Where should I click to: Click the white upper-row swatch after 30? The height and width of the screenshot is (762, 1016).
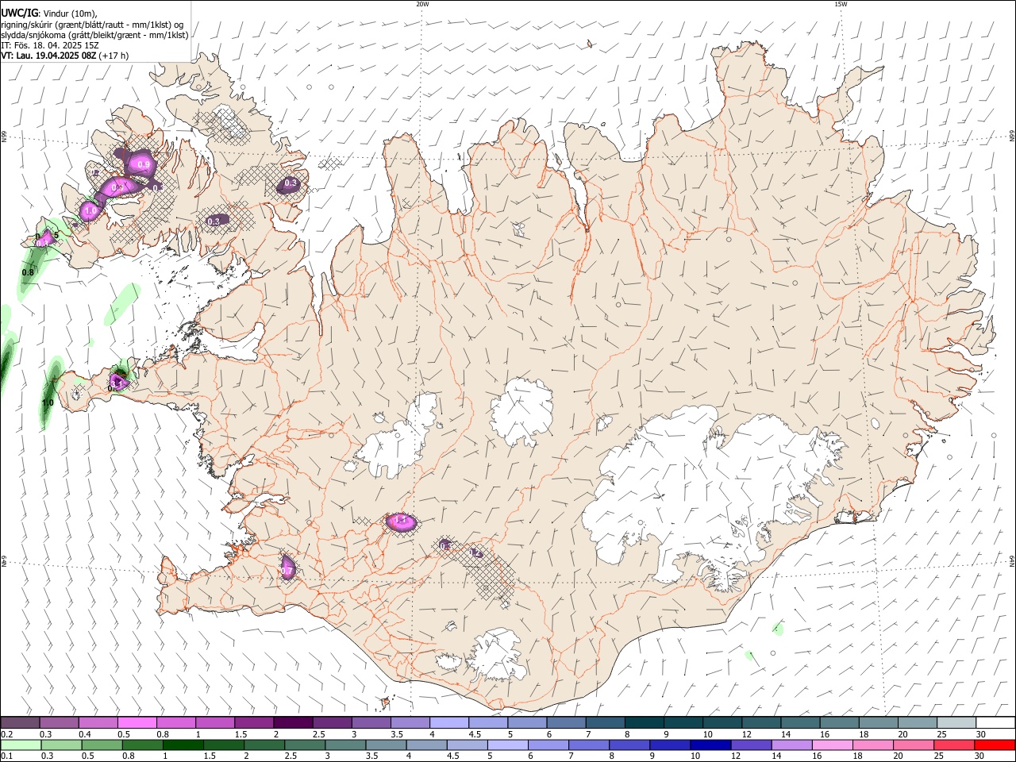pos(995,723)
